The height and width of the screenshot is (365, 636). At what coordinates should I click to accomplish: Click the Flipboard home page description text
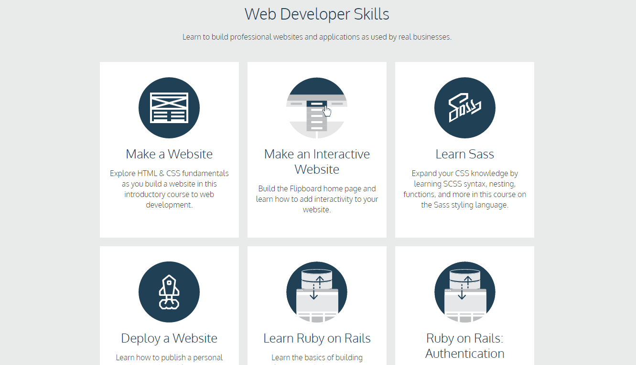317,199
